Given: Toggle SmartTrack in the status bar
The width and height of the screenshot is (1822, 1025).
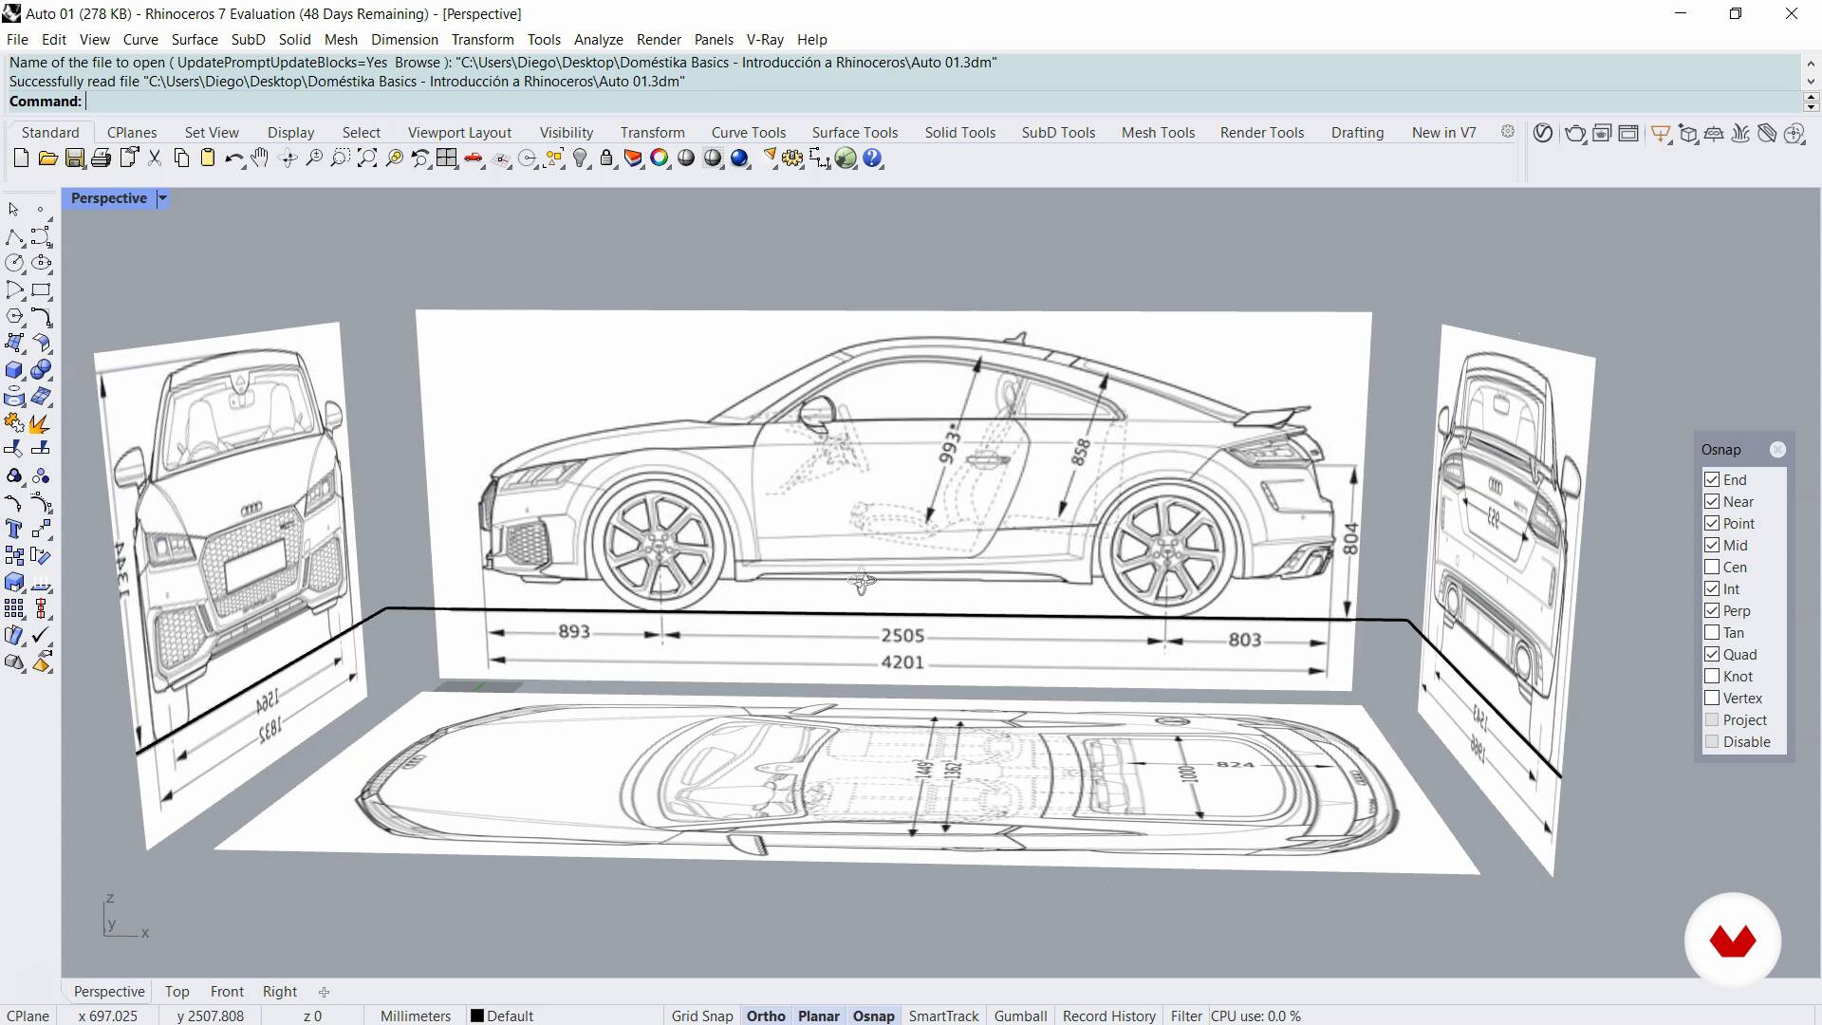Looking at the screenshot, I should pos(943,1016).
